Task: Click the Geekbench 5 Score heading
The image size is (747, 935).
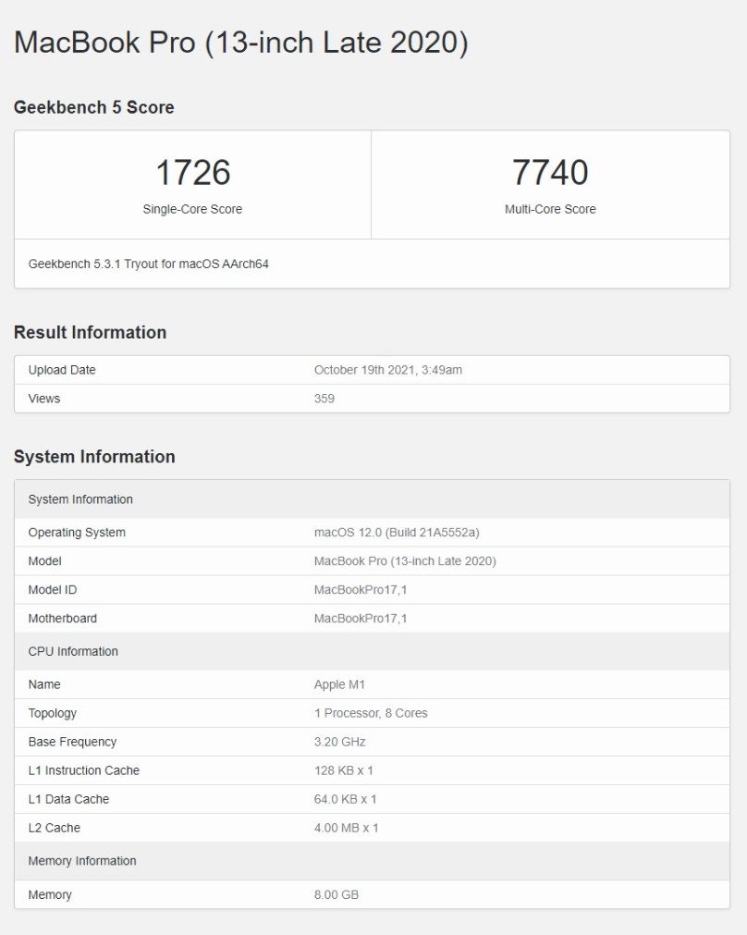Action: pos(94,107)
